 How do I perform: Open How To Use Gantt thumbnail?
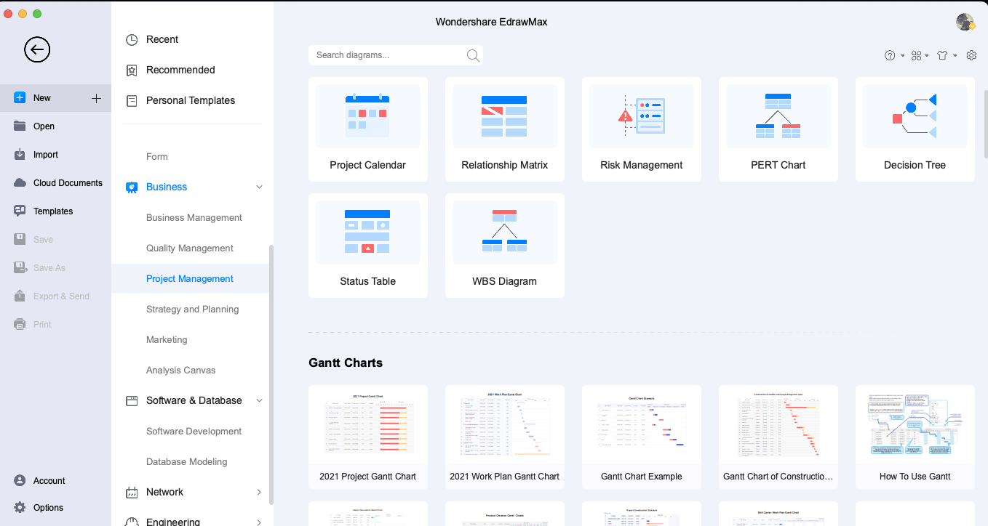[915, 436]
